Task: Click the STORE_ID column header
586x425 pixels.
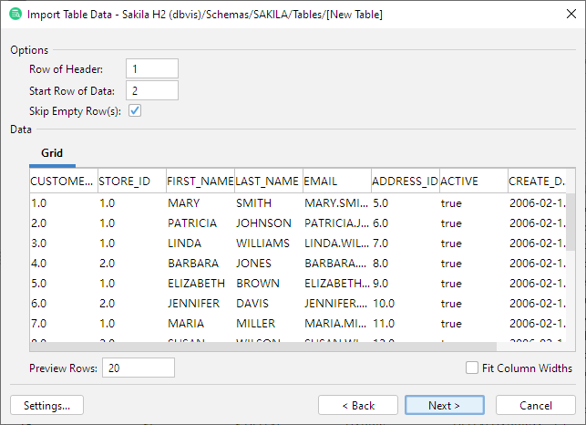Action: [x=131, y=181]
